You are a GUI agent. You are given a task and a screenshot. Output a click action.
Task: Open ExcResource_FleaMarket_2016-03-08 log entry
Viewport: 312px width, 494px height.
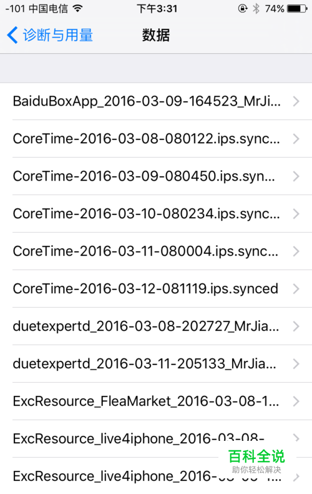click(x=156, y=401)
